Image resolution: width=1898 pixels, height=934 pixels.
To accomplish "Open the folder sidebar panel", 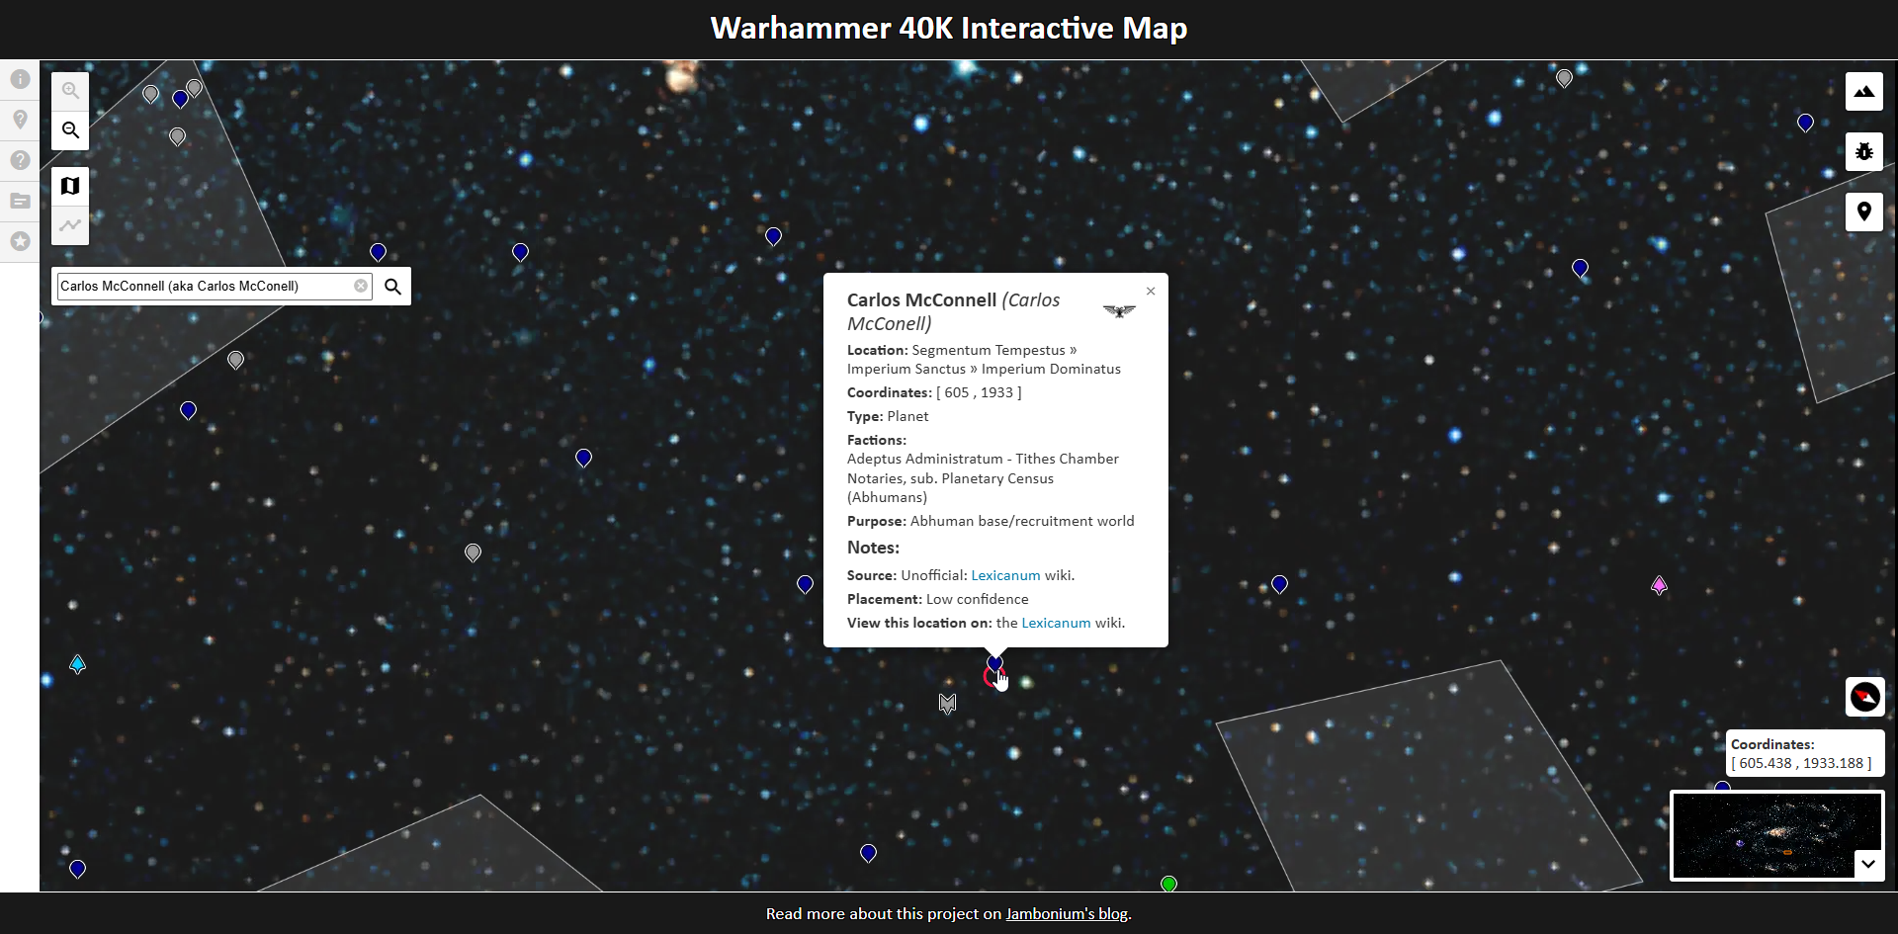I will pyautogui.click(x=20, y=201).
